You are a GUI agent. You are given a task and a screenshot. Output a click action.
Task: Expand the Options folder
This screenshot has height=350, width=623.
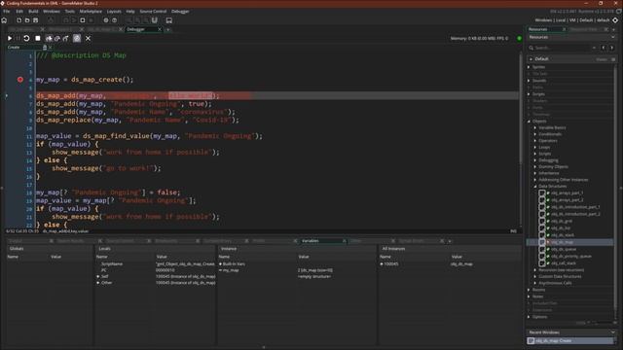530,317
